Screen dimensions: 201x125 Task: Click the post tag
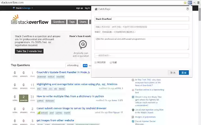[52, 113]
